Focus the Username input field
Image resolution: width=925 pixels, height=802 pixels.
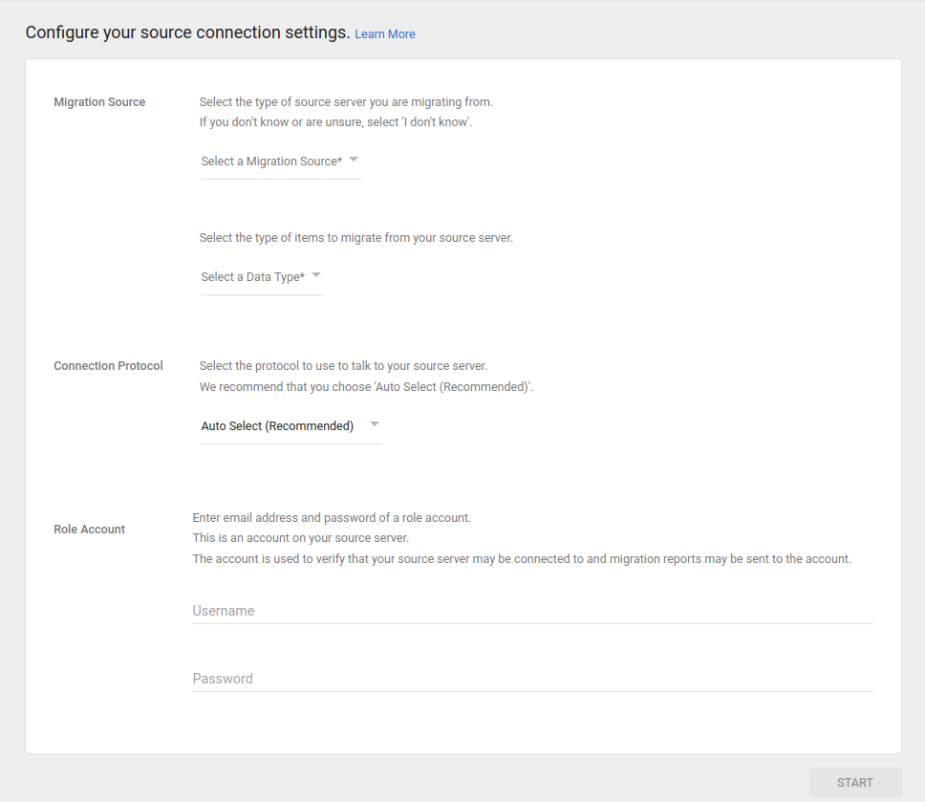tap(531, 611)
